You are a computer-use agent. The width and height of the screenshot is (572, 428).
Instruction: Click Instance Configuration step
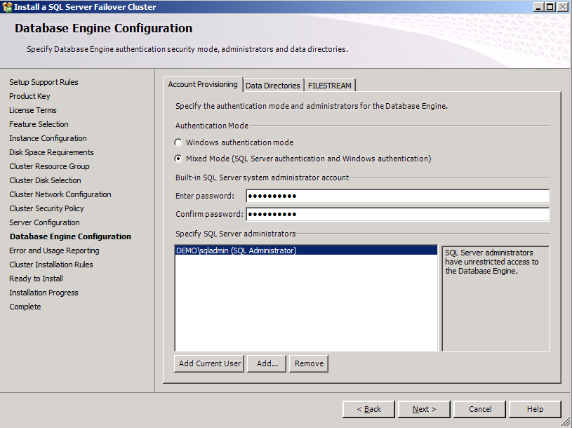coord(48,138)
